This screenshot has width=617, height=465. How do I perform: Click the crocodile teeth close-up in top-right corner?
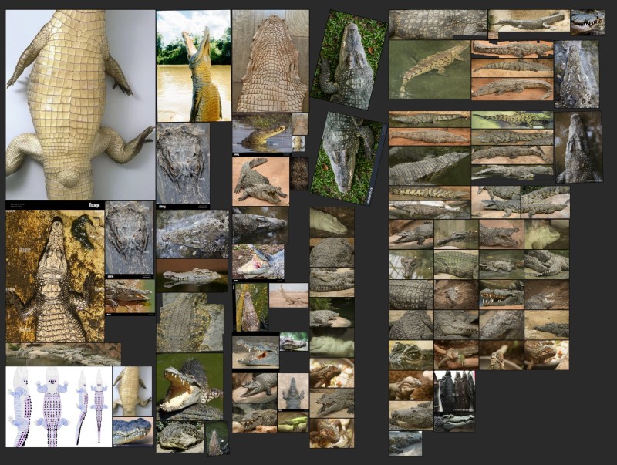click(587, 22)
